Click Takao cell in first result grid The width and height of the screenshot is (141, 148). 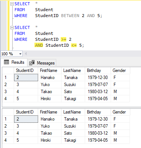pyautogui.click(x=50, y=92)
